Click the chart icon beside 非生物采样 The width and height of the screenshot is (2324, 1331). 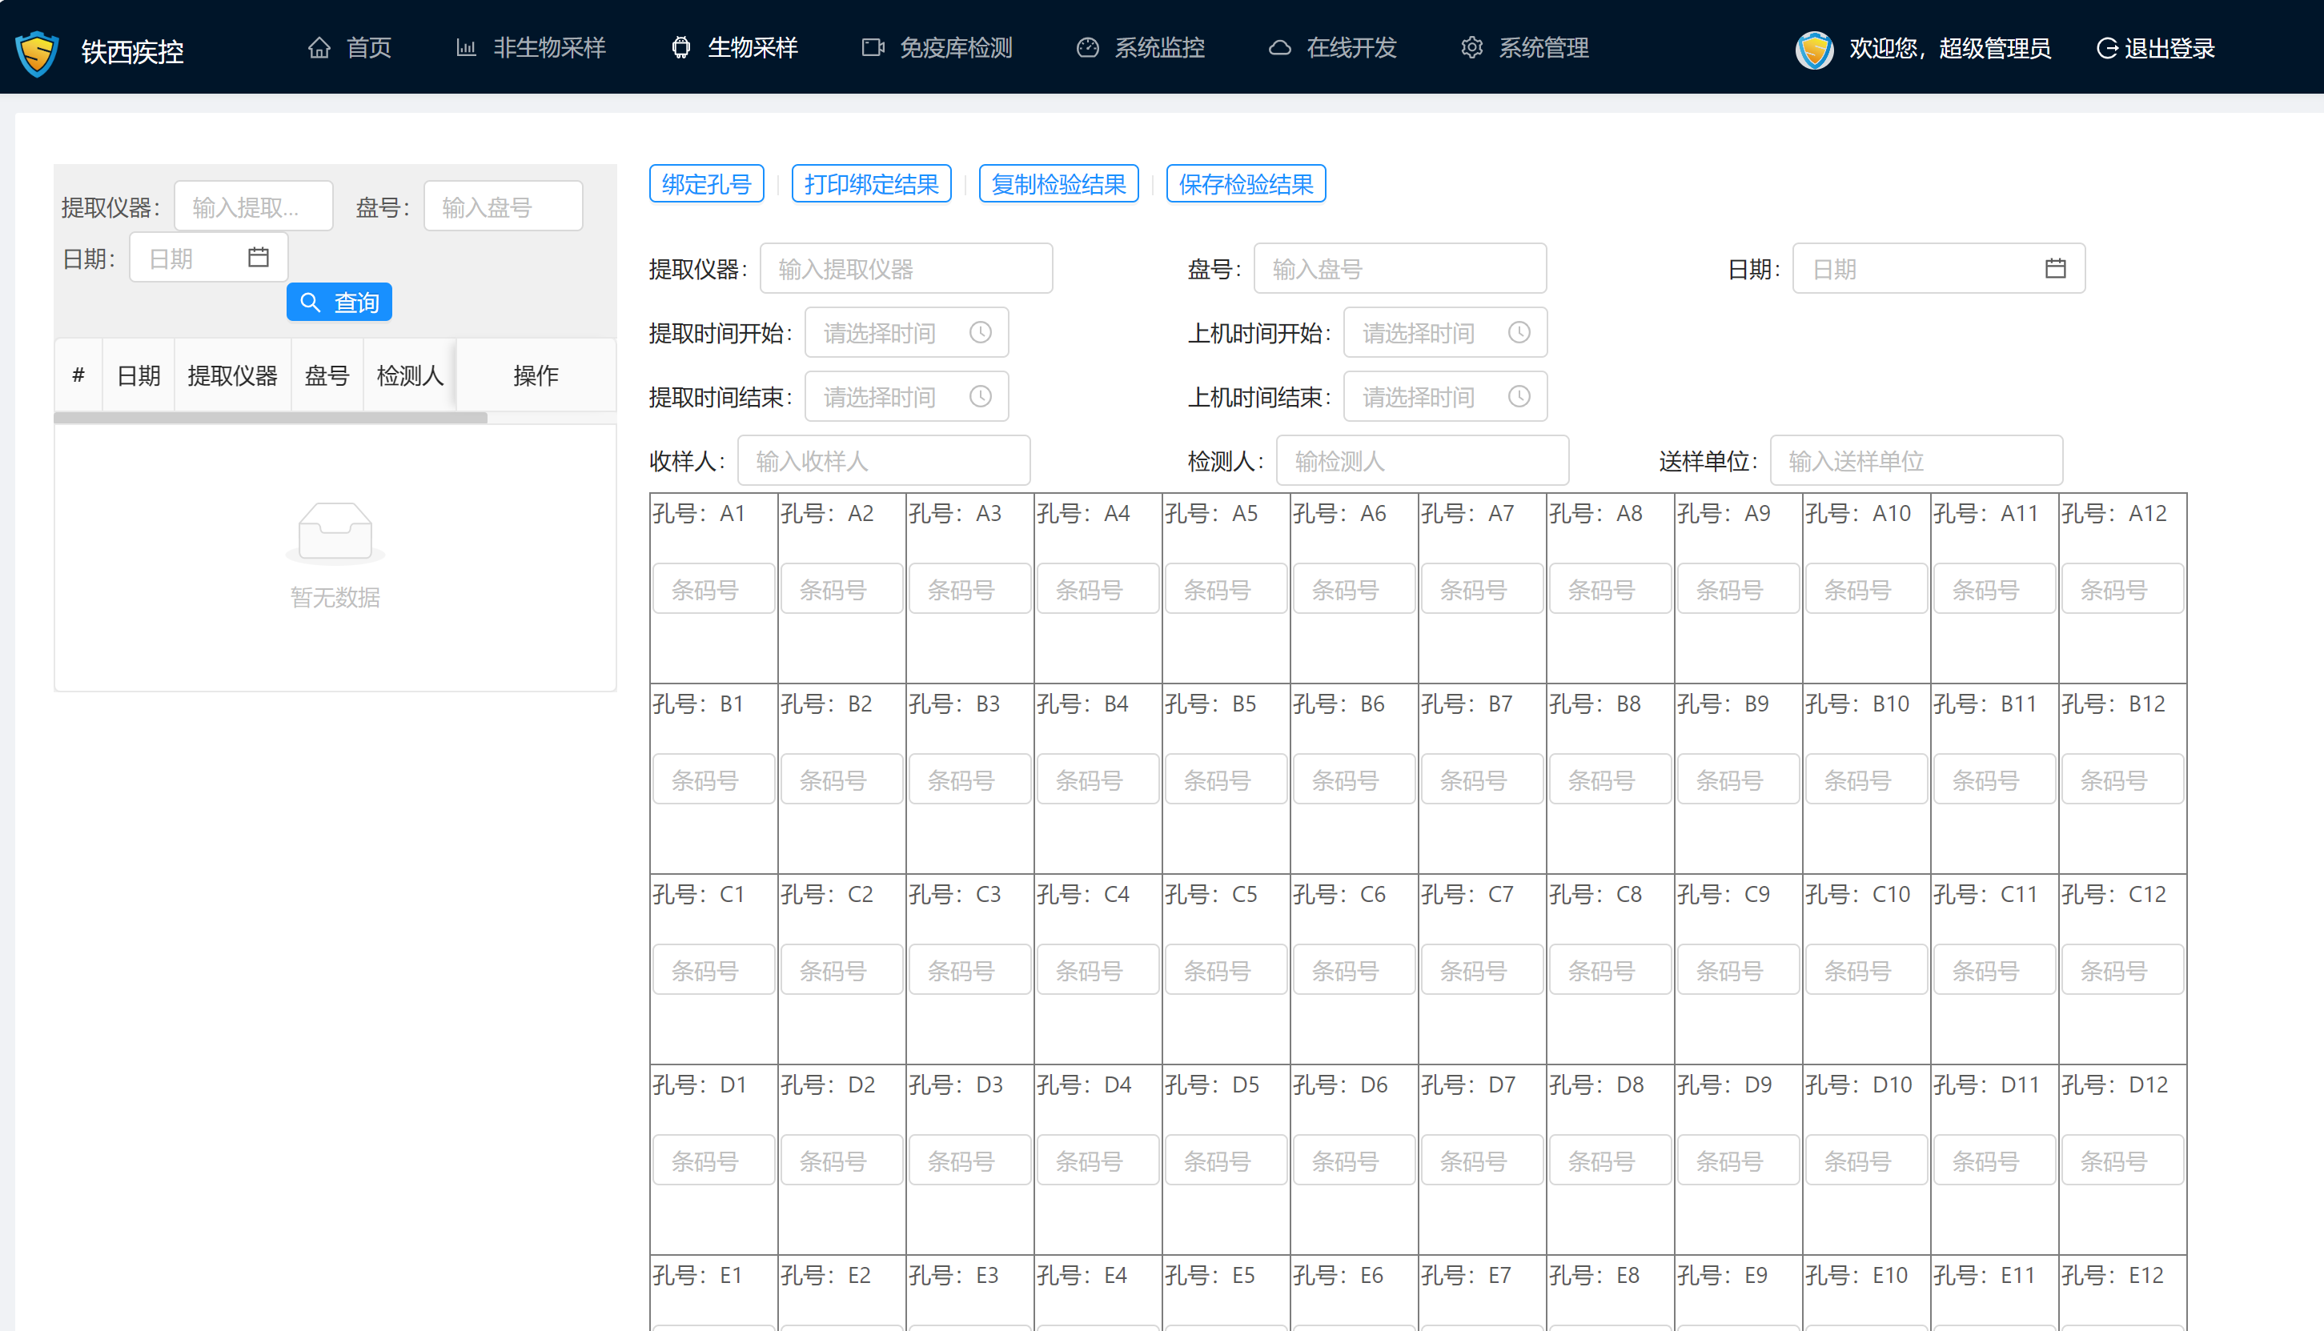pyautogui.click(x=466, y=47)
